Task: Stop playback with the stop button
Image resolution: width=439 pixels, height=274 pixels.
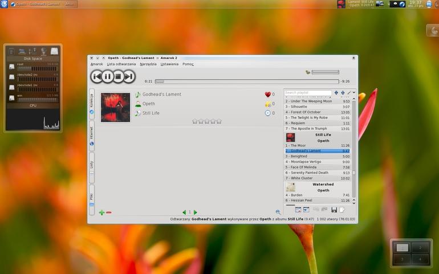Action: click(118, 76)
